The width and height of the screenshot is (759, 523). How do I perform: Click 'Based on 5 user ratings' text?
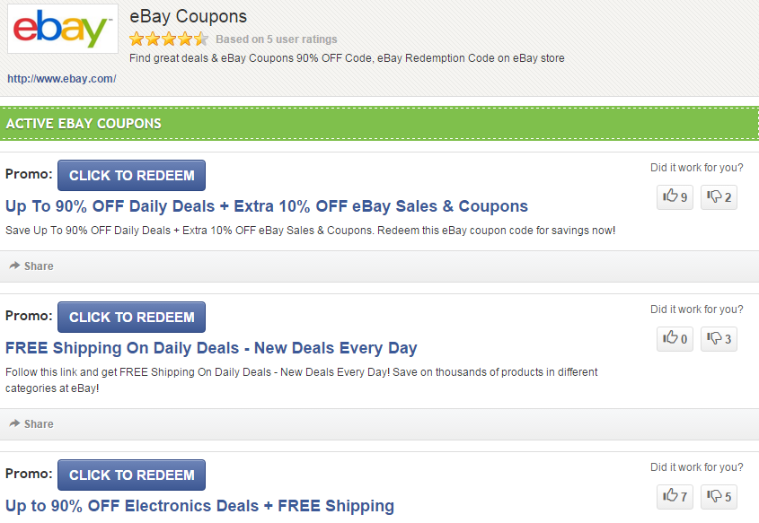[x=277, y=39]
